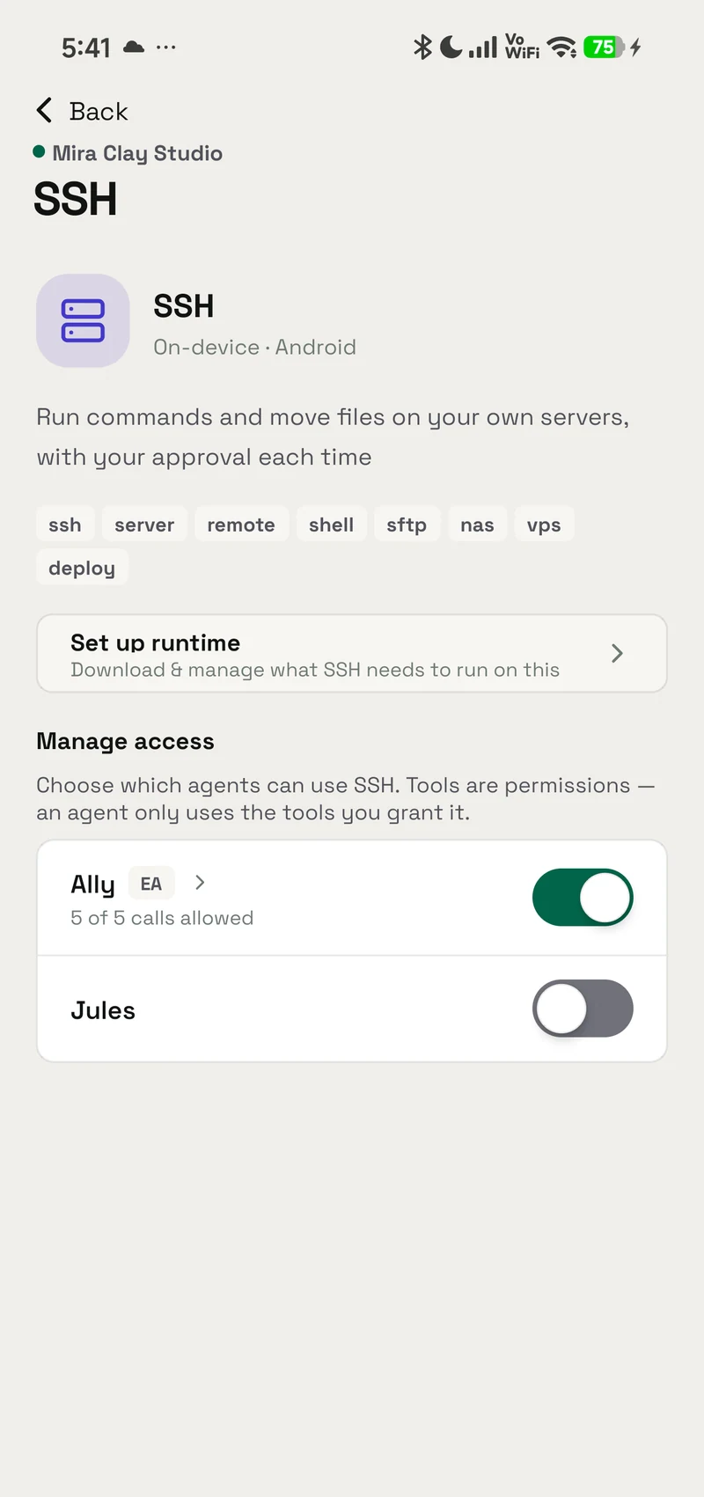This screenshot has height=1497, width=704.
Task: Tap the battery 75 indicator
Action: [604, 47]
